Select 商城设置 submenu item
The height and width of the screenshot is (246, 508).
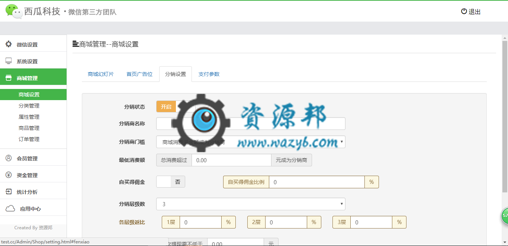coord(33,95)
